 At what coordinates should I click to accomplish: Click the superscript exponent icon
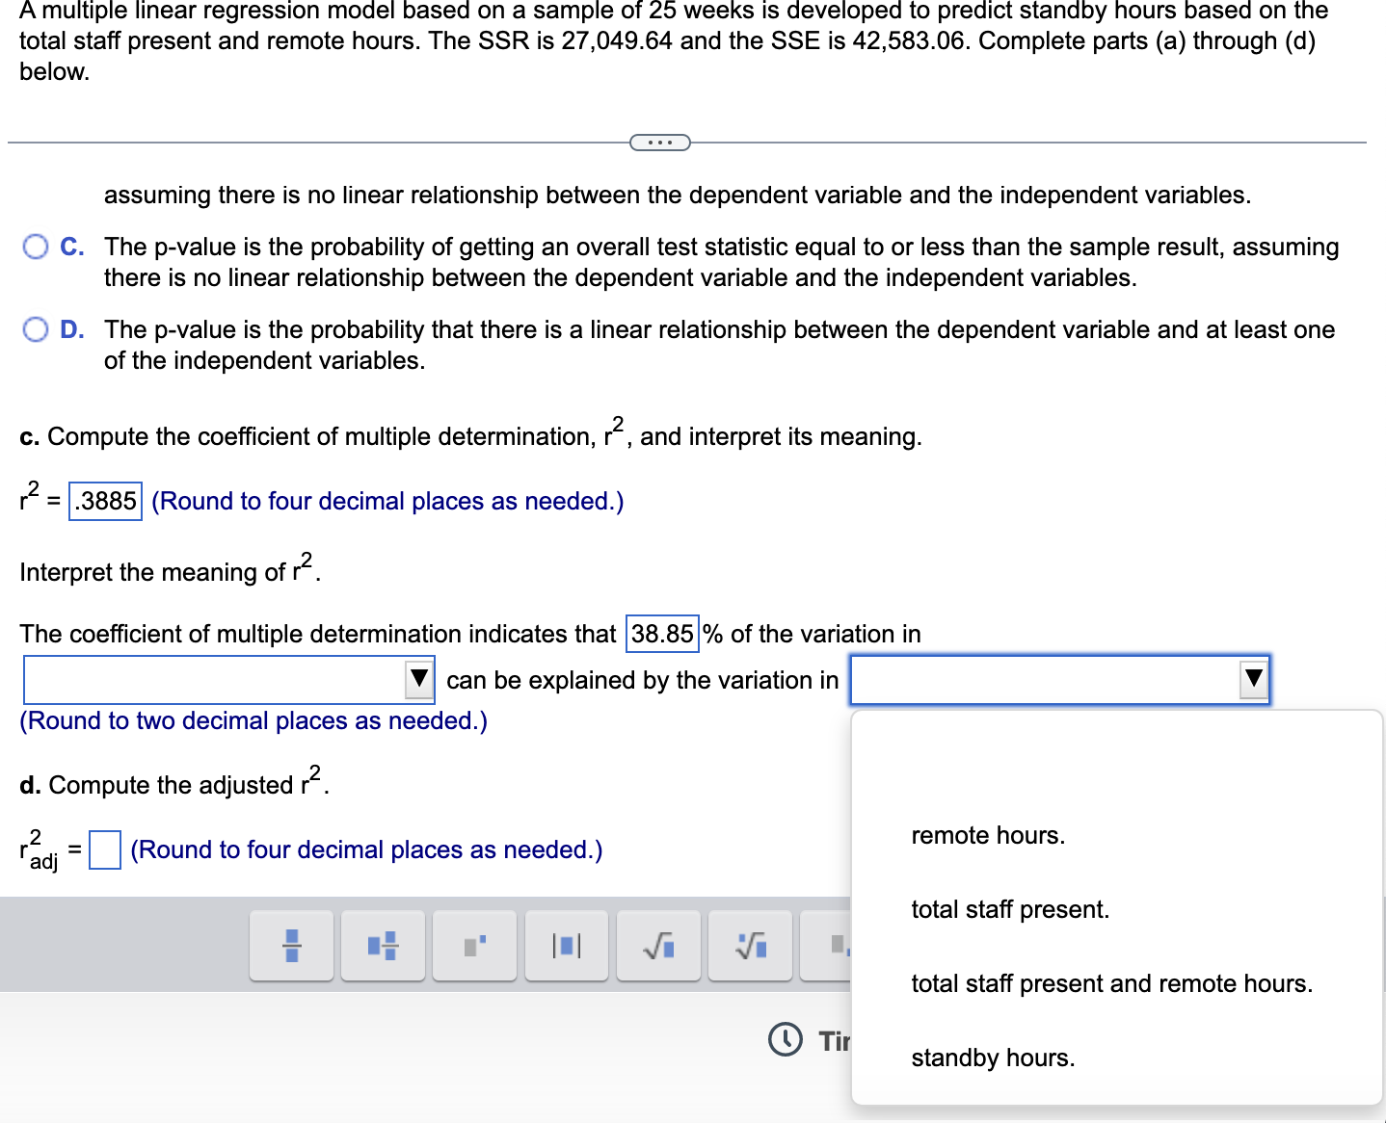tap(473, 946)
